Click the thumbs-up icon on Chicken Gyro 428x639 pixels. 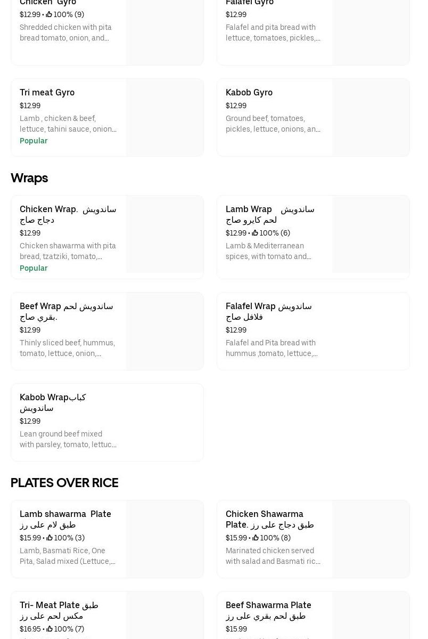pos(49,14)
